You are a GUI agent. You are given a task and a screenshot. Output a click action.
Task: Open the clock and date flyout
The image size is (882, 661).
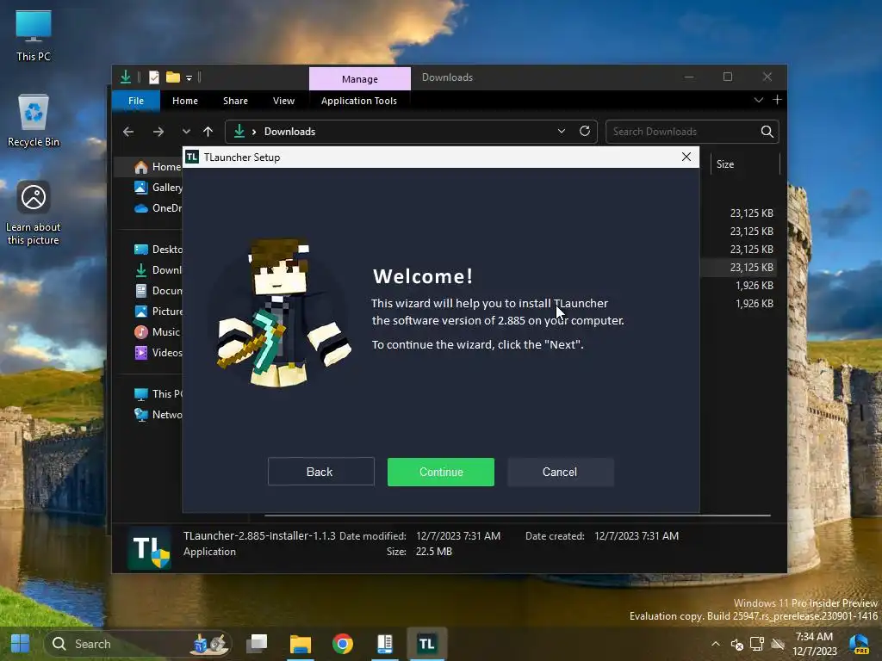click(x=815, y=644)
